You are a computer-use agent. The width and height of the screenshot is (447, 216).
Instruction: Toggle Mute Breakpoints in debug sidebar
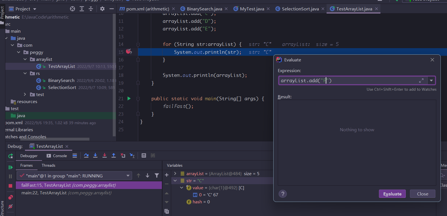tap(10, 206)
